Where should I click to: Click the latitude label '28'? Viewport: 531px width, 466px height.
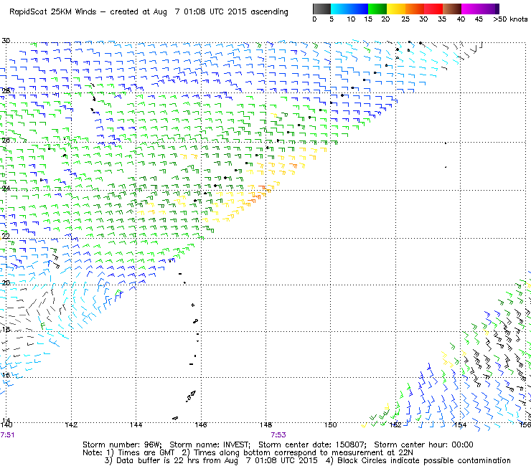[6, 91]
